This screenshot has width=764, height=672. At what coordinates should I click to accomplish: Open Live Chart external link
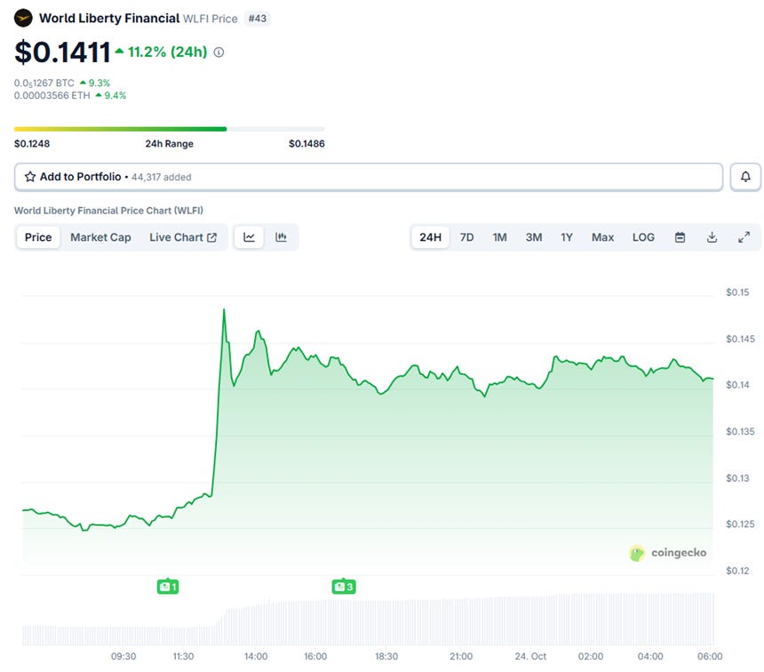pos(183,237)
